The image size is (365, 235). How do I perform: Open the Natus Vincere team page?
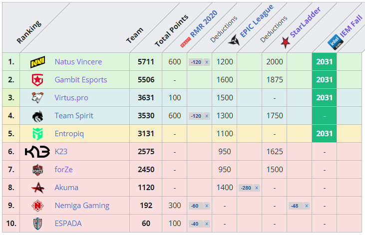pos(78,62)
